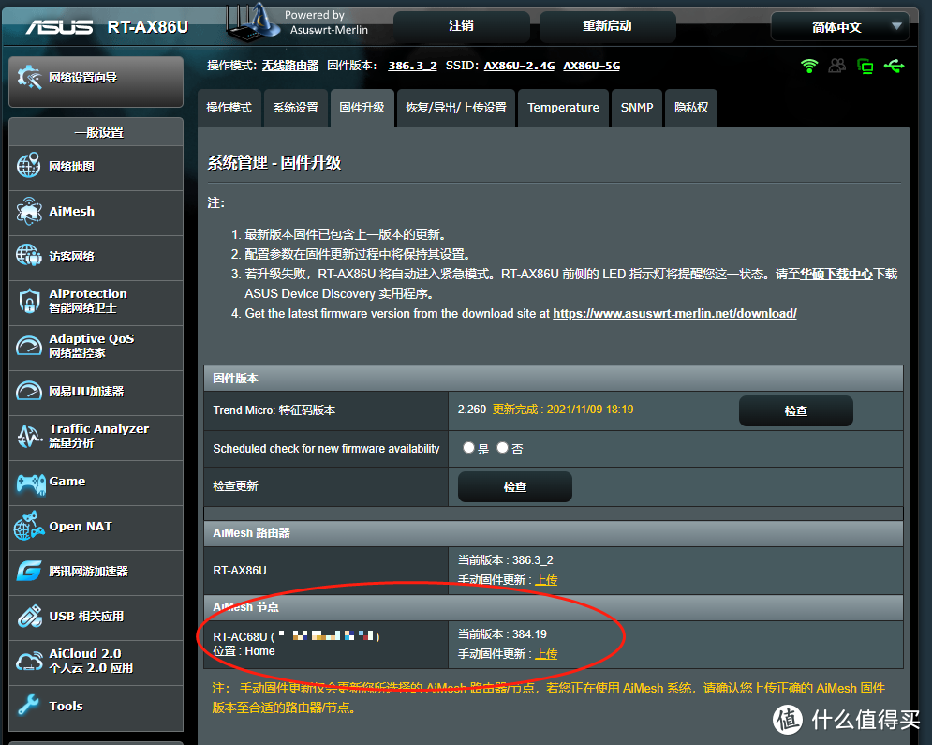Click 上传 link for RT-AC68U firmware
Image resolution: width=932 pixels, height=745 pixels.
click(x=546, y=653)
